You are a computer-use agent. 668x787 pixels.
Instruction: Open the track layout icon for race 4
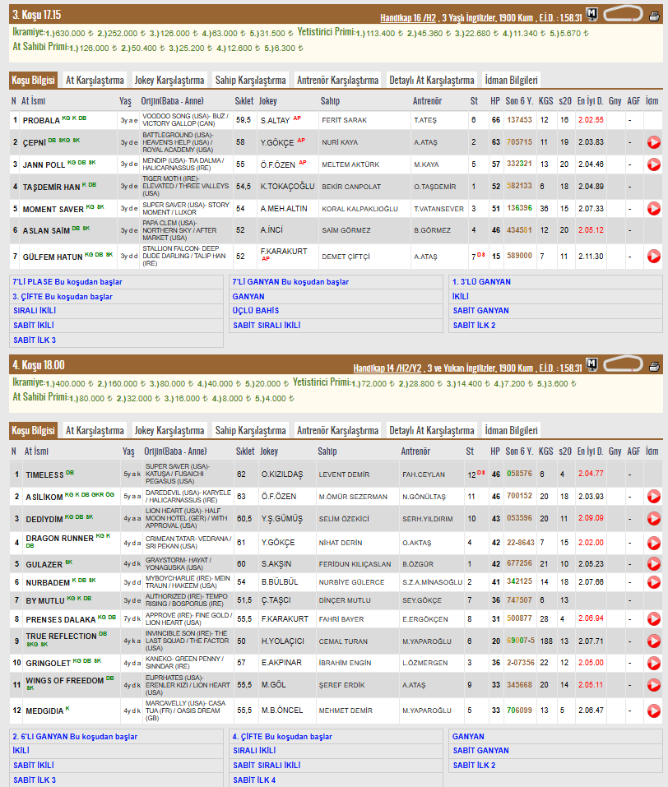(623, 363)
